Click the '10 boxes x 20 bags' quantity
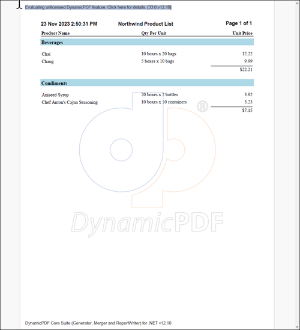 (x=158, y=54)
